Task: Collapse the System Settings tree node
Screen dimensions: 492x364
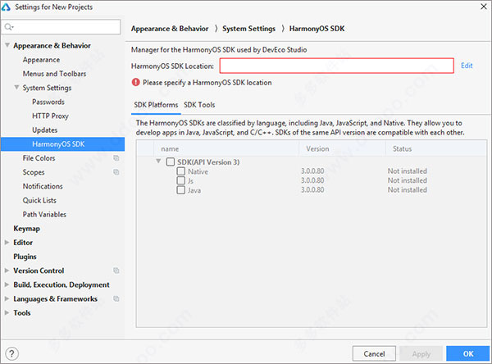Action: pos(16,87)
